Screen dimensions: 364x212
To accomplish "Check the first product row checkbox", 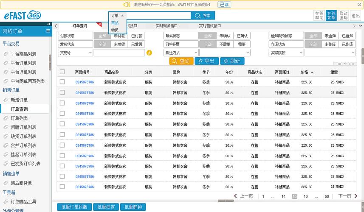I will coord(62,82).
